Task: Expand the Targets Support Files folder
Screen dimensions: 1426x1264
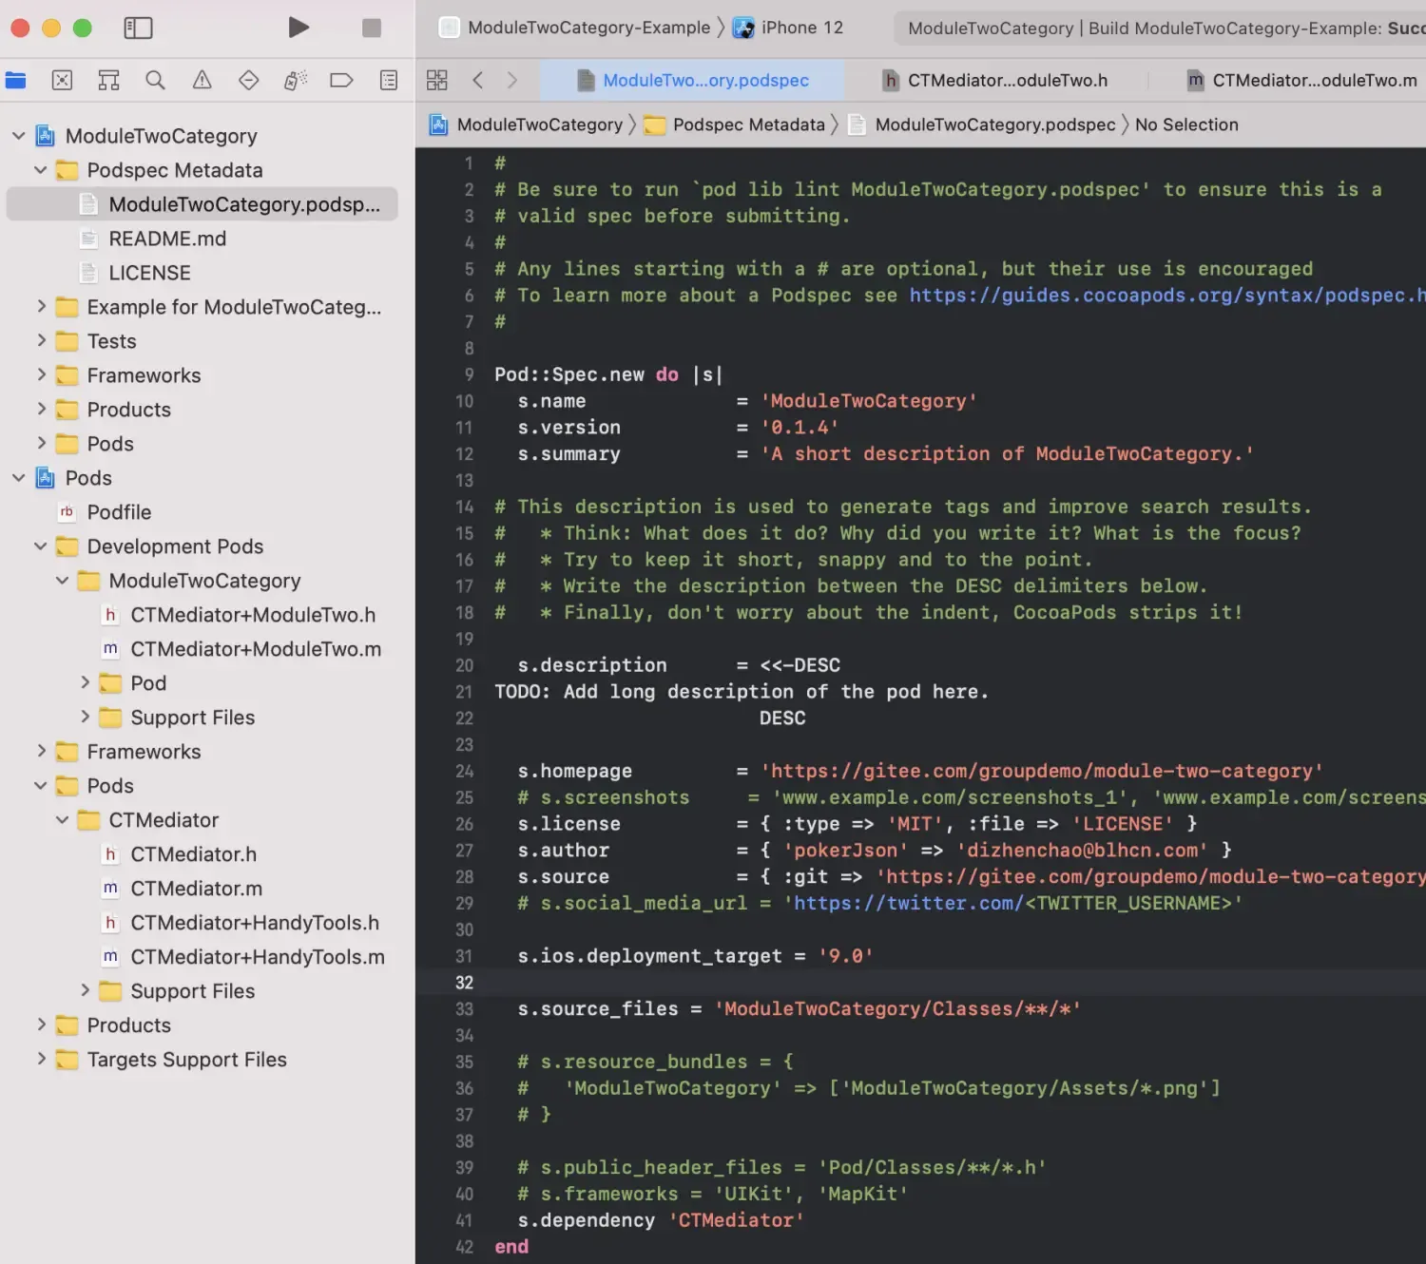Action: pos(41,1059)
